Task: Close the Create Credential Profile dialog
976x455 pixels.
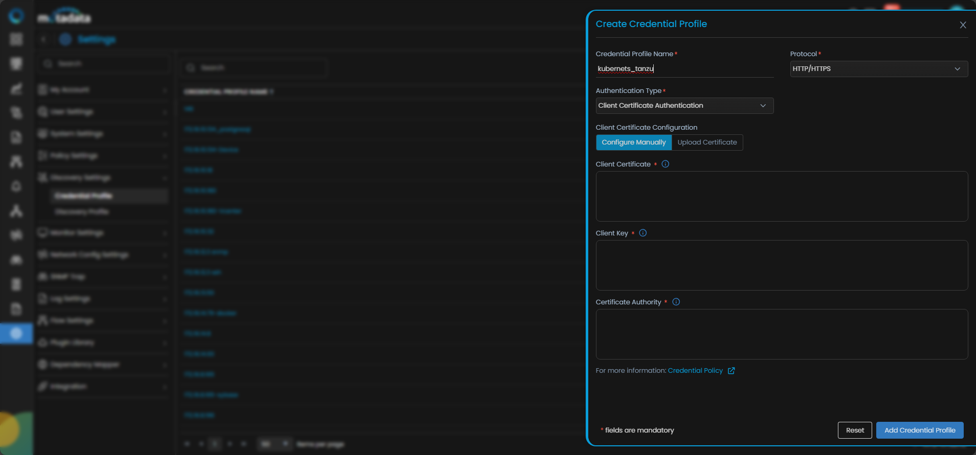Action: pyautogui.click(x=963, y=25)
